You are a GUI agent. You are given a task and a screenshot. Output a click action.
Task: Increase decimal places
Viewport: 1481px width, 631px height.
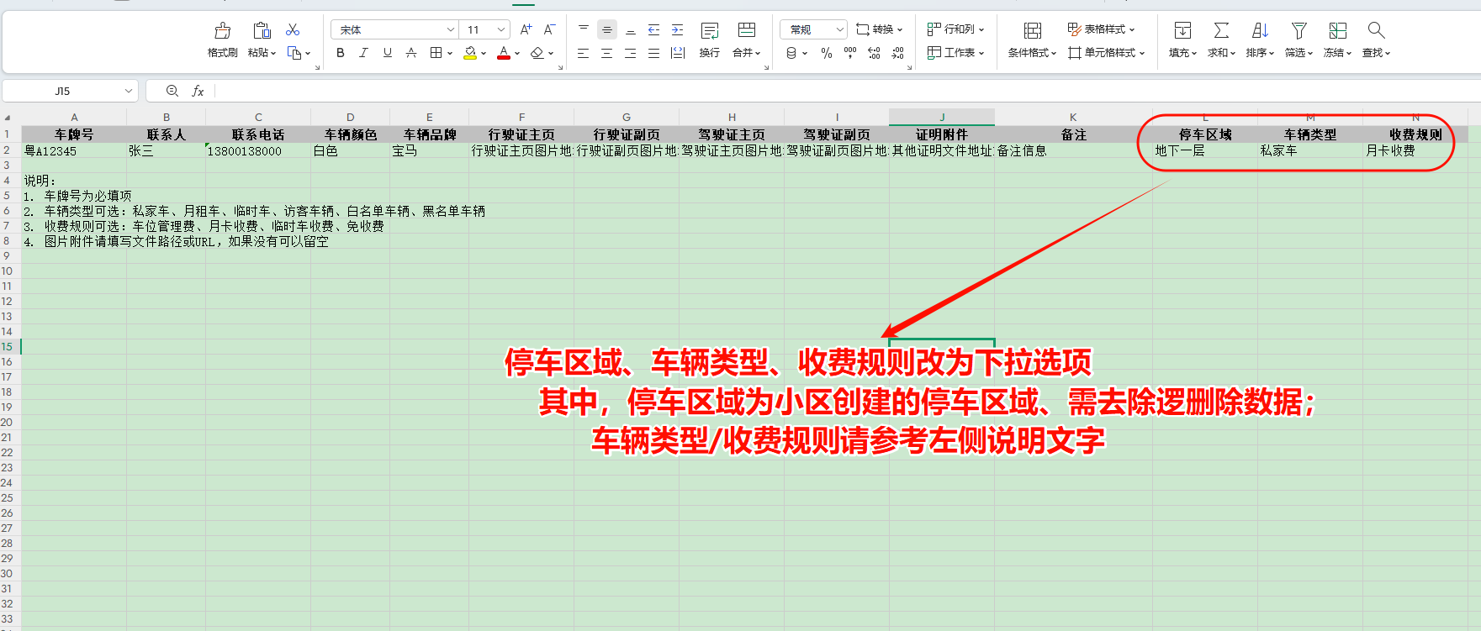874,53
